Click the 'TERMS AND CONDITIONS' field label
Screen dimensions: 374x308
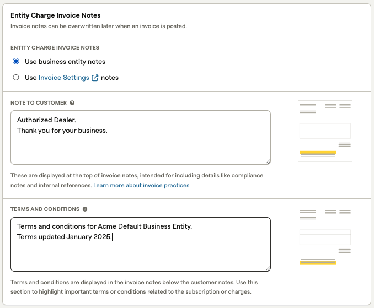[45, 209]
